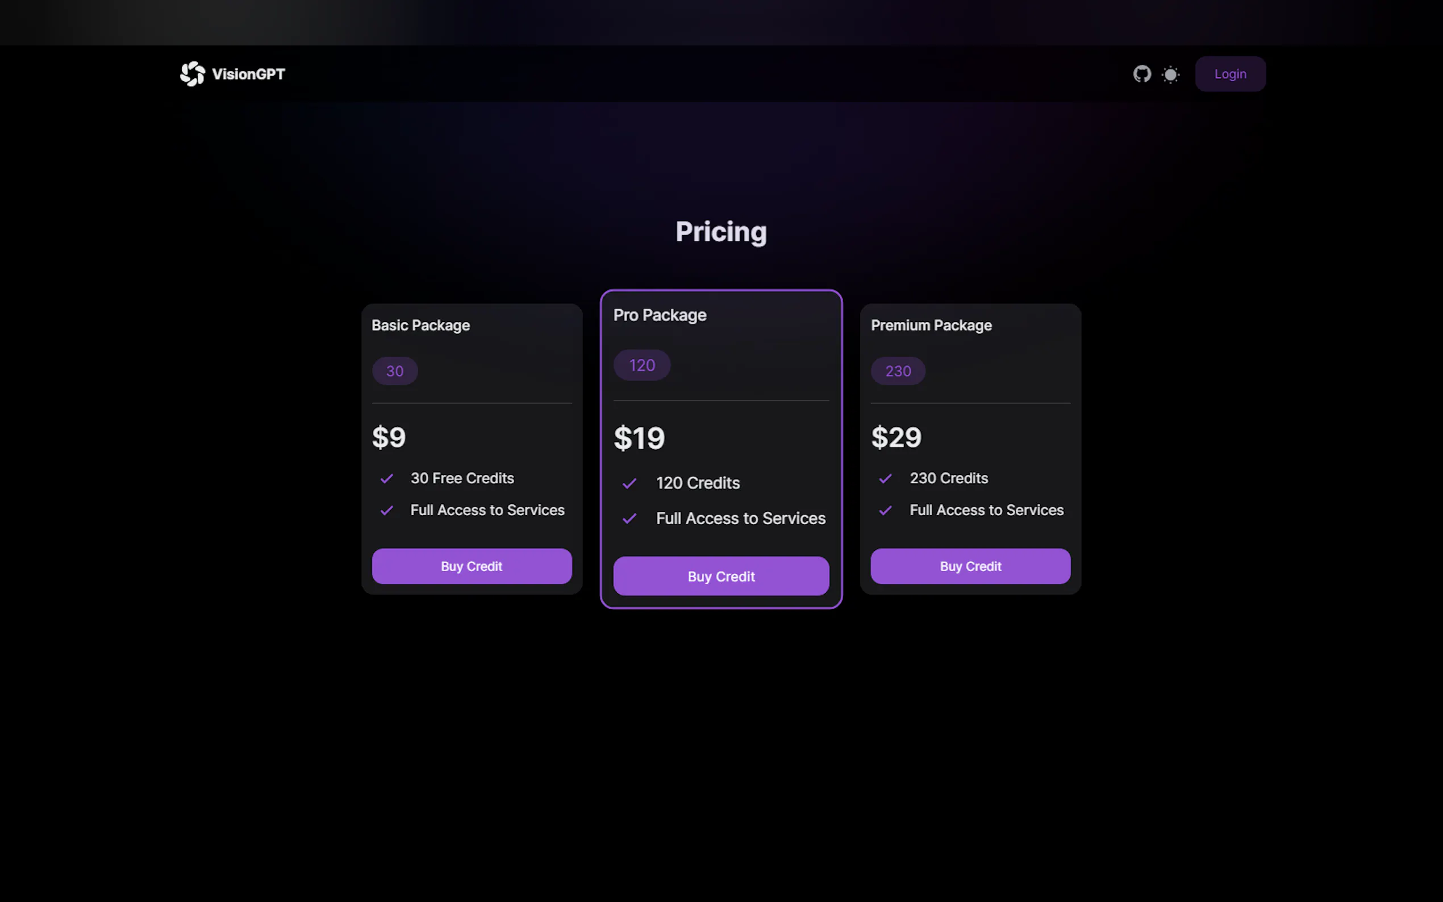Click Buy Credit under Basic Package
The height and width of the screenshot is (902, 1443).
pyautogui.click(x=472, y=566)
